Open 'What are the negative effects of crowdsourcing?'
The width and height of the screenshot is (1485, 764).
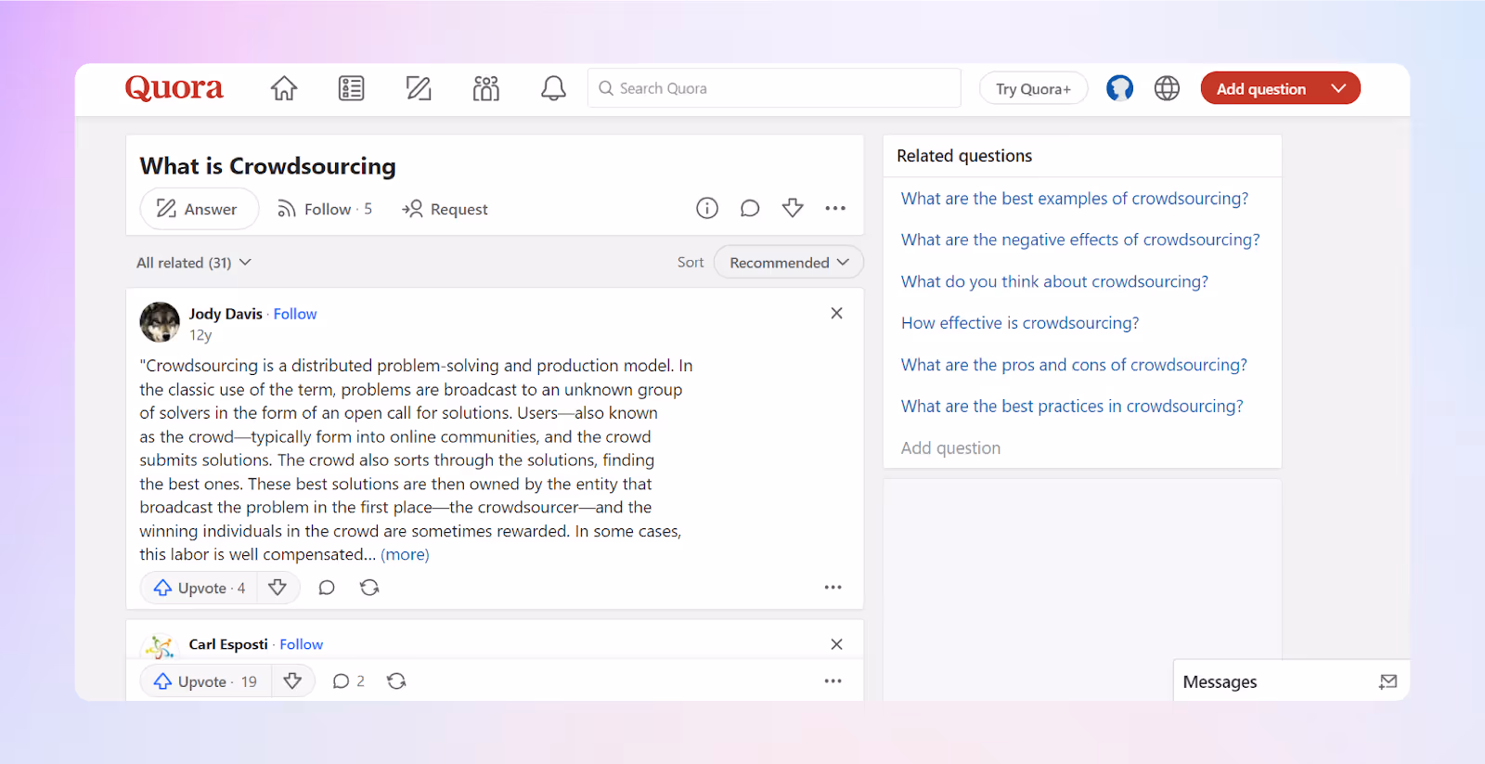click(x=1080, y=240)
